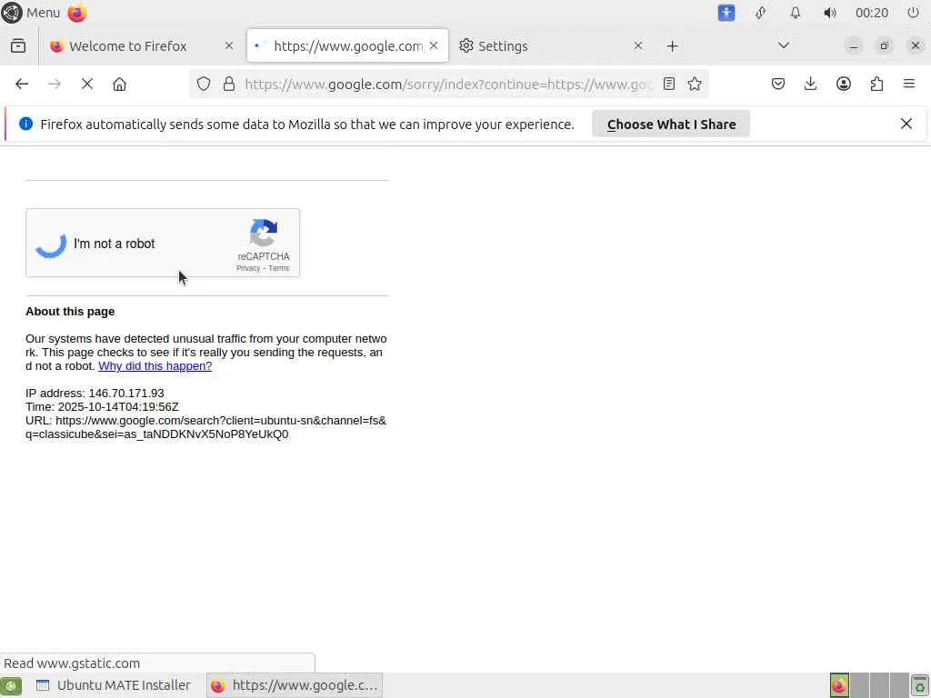Open the extensions puzzle icon
Screen dimensions: 931x698
click(x=876, y=85)
